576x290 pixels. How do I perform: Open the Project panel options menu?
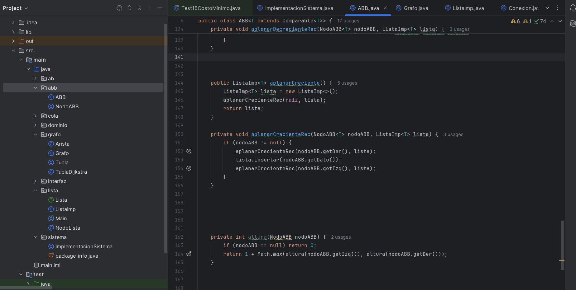coord(150,8)
